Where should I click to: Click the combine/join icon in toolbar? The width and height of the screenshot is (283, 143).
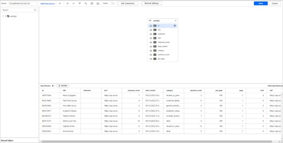pos(67,3)
